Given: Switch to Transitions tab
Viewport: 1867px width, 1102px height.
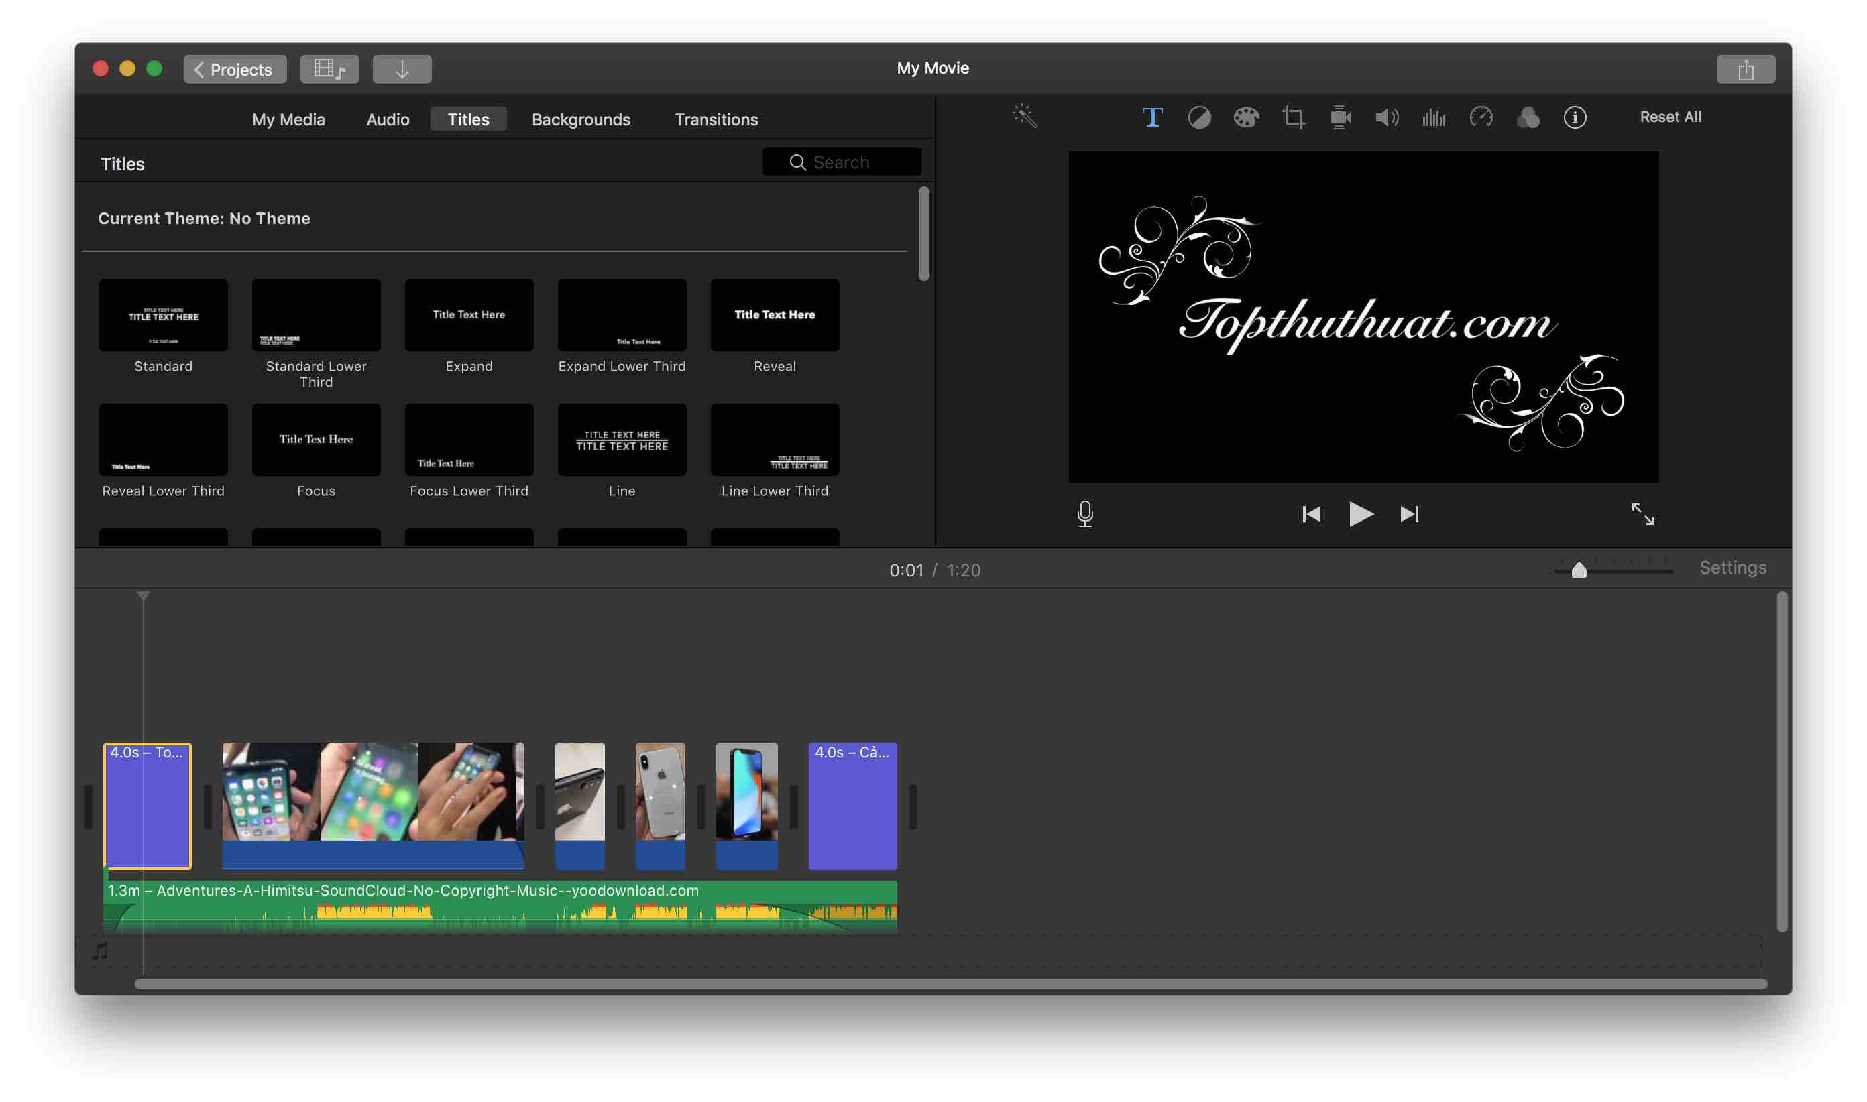Looking at the screenshot, I should pos(716,119).
